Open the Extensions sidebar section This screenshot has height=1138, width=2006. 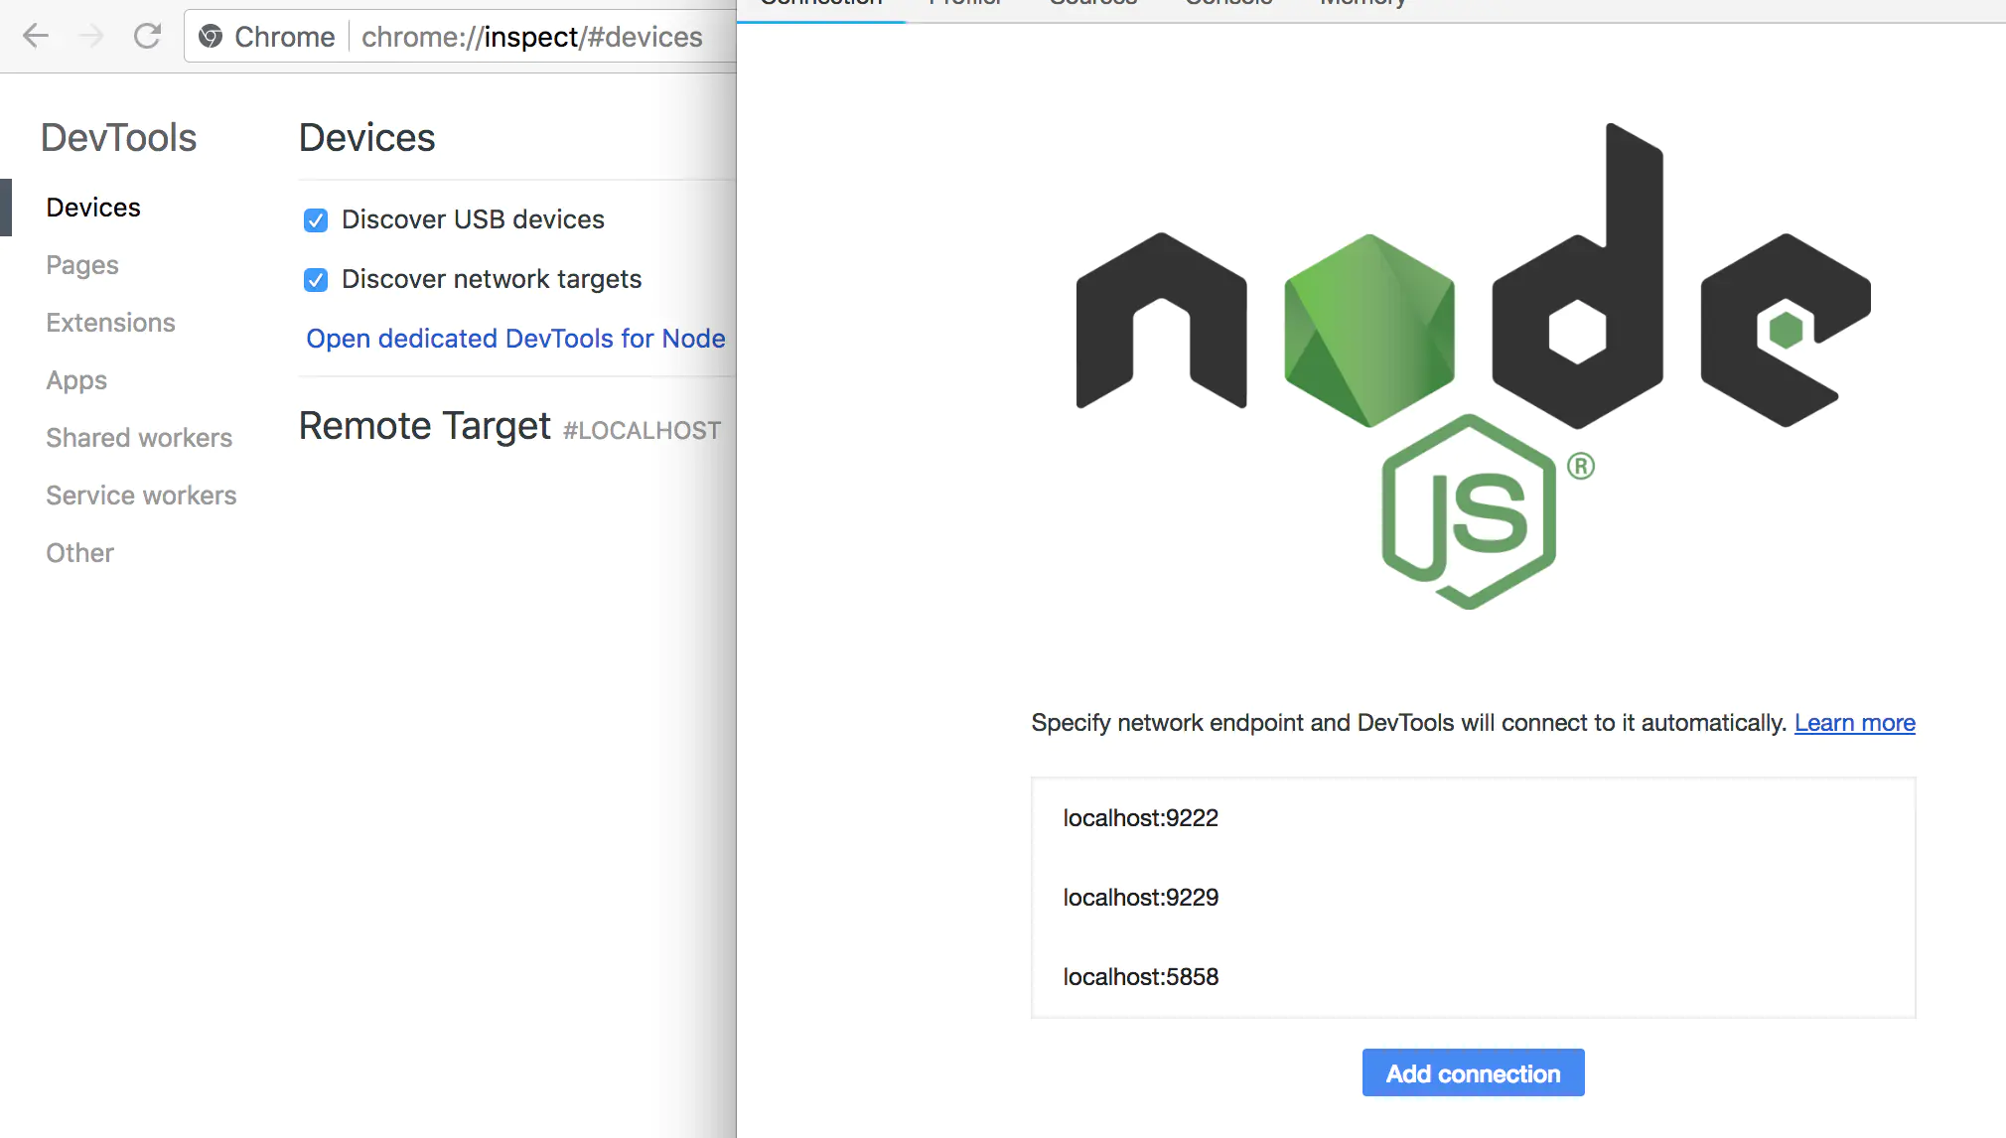(x=110, y=323)
